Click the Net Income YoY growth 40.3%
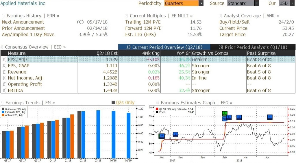The width and height of the screenshot is (296, 163). point(184,78)
